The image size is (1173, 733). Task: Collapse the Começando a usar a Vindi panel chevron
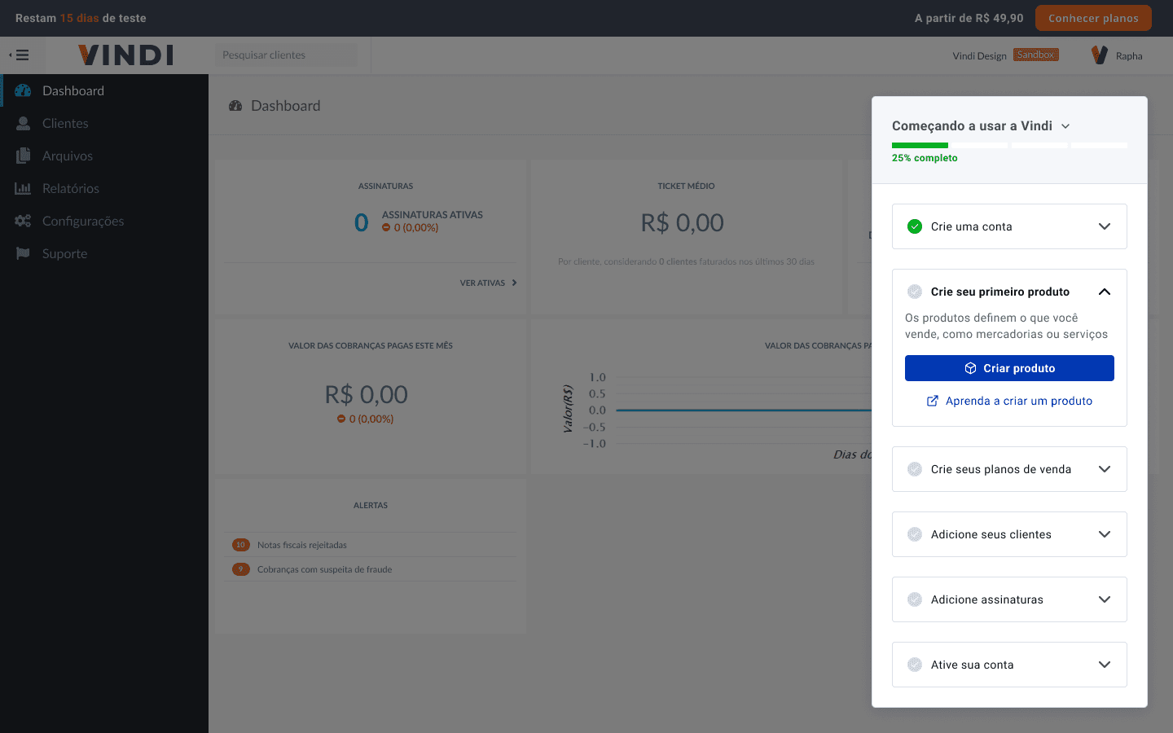[1065, 126]
